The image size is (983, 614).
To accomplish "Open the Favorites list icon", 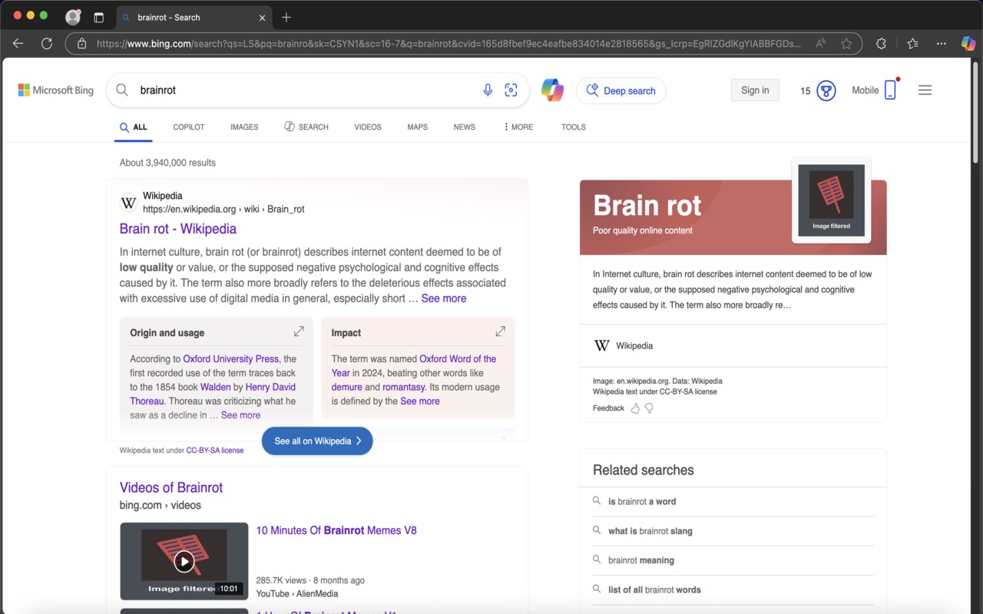I will 912,44.
